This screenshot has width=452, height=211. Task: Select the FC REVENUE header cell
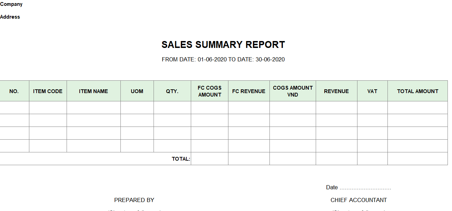(249, 91)
